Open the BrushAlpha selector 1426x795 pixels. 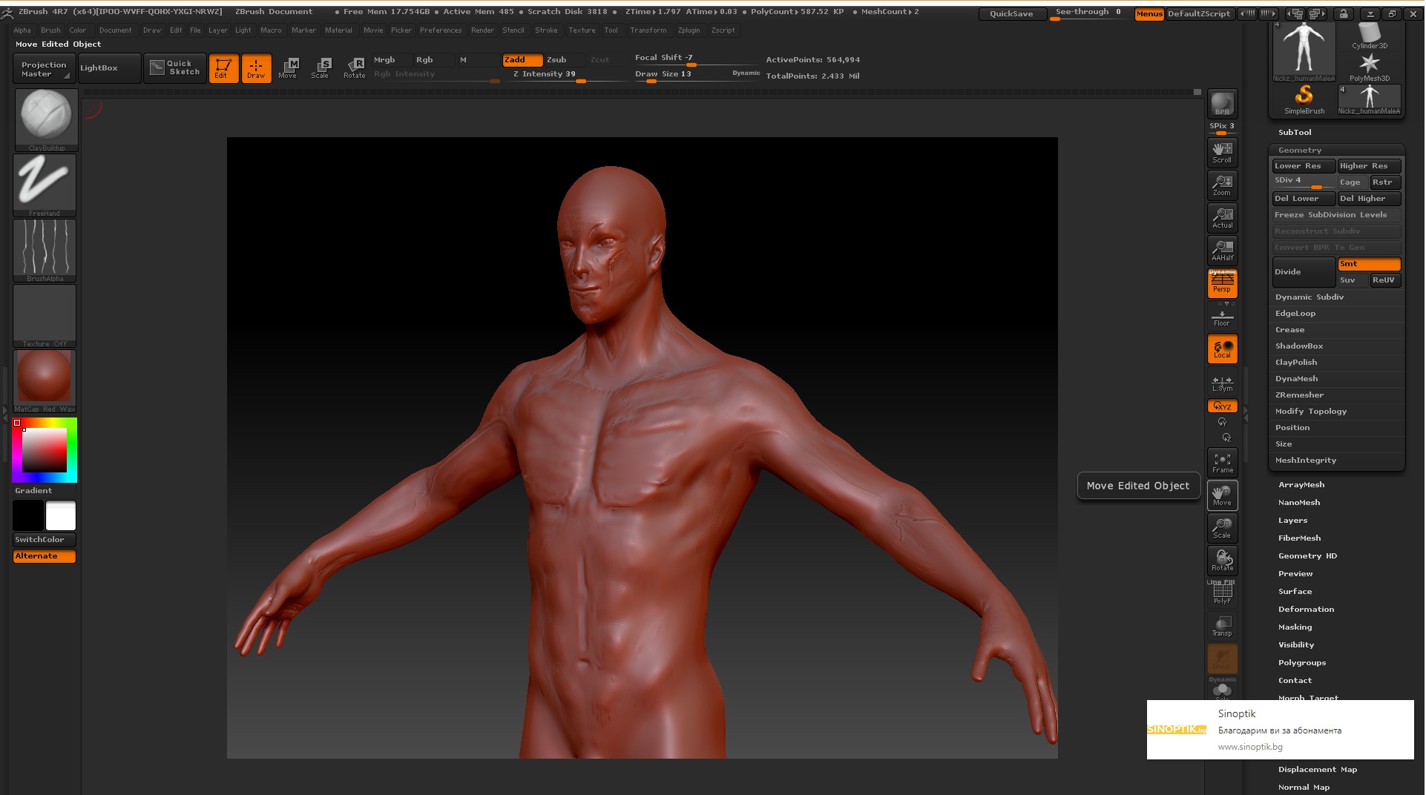(45, 251)
